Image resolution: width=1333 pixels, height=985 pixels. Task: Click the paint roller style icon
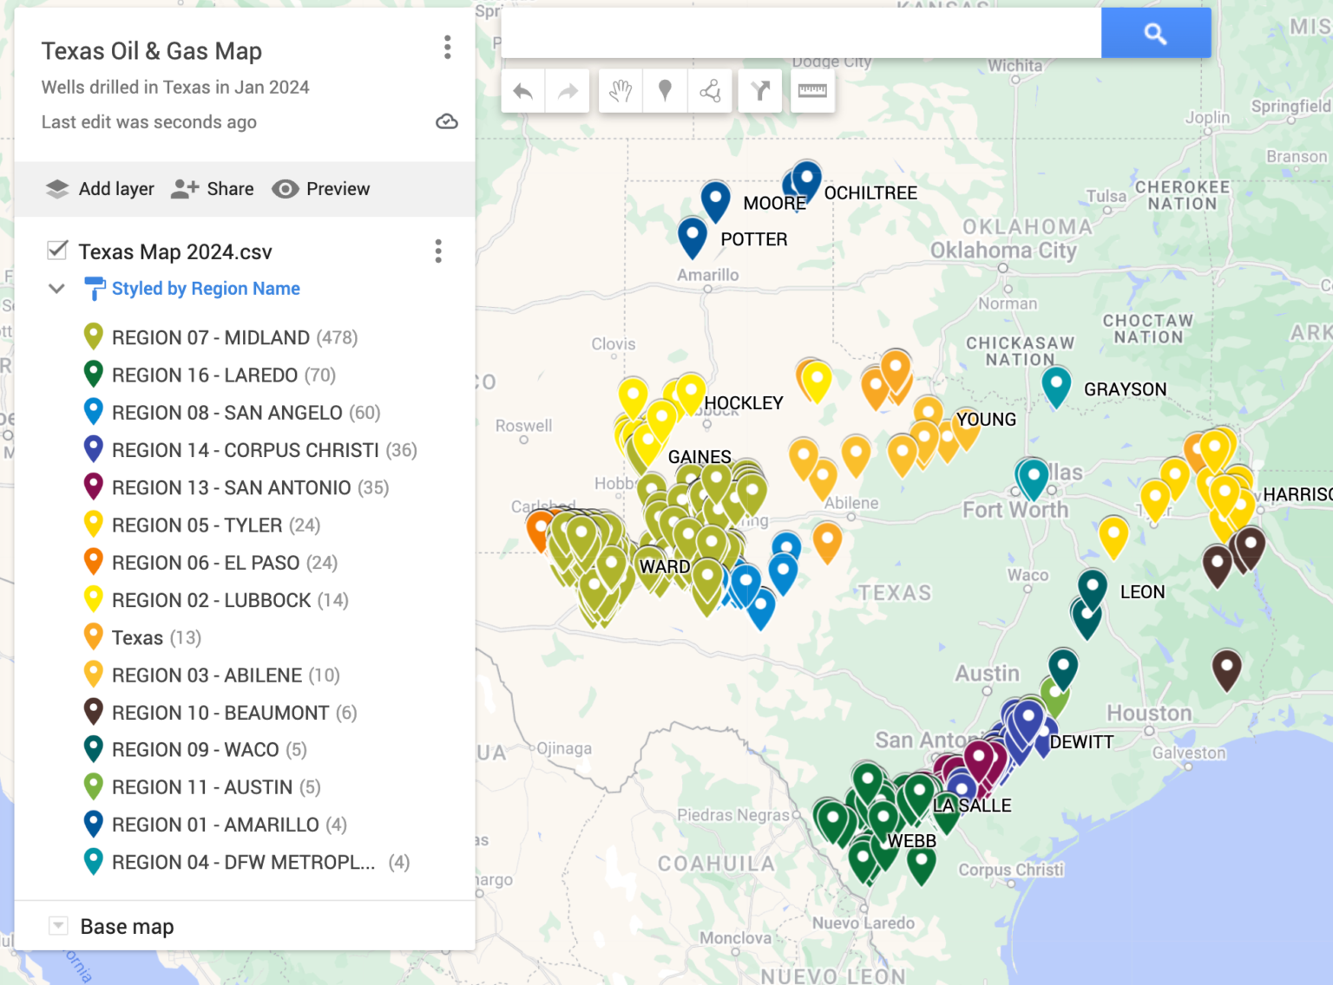[x=95, y=288]
